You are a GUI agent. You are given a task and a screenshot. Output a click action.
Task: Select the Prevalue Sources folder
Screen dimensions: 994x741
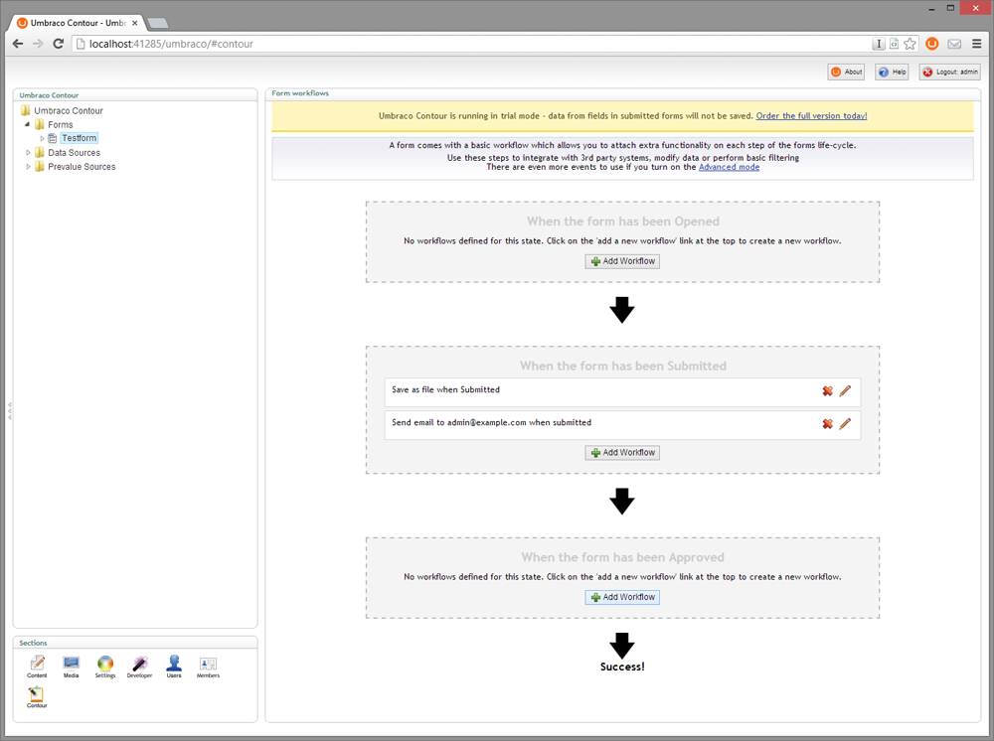[82, 167]
